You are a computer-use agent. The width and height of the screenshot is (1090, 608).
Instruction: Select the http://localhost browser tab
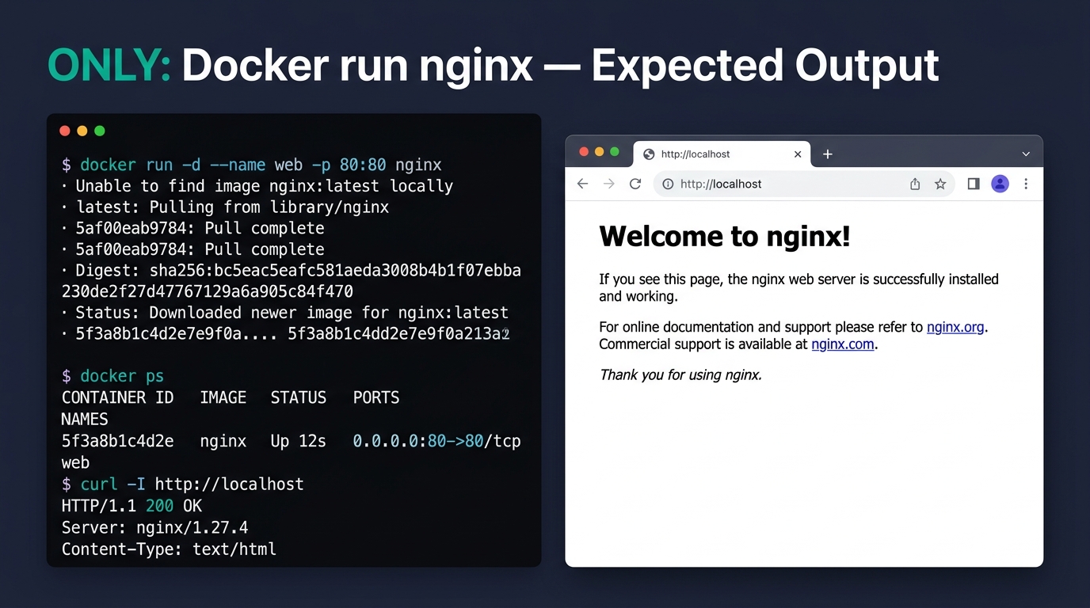[721, 154]
